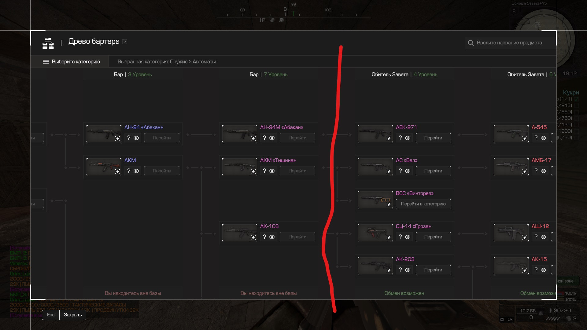Click the magnifier search icon
The height and width of the screenshot is (330, 587).
pyautogui.click(x=471, y=43)
